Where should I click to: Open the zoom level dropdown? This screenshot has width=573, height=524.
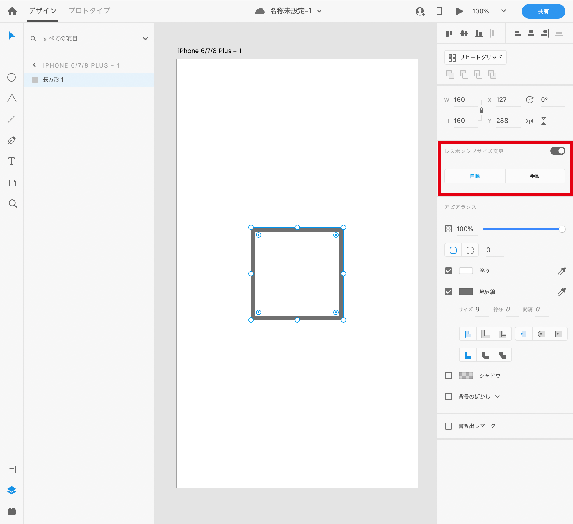[504, 11]
